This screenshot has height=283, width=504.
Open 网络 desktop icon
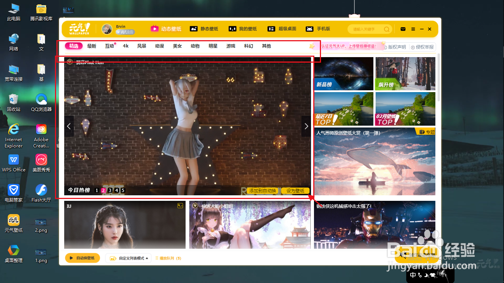point(14,42)
